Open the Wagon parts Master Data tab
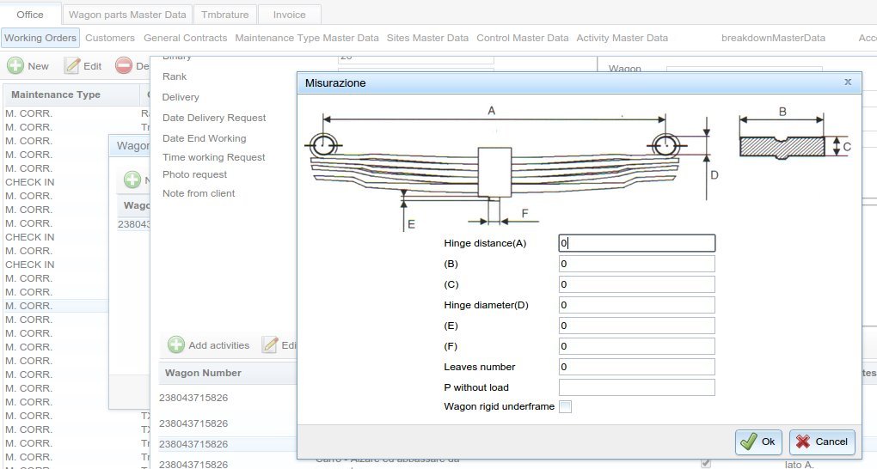Viewport: 877px width, 469px height. (x=127, y=15)
